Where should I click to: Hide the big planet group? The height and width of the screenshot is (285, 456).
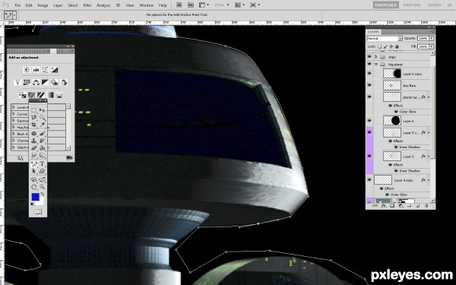(369, 64)
